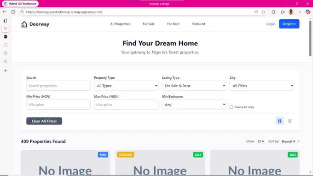Click the Doorway brand name link
313x176 pixels.
pyautogui.click(x=39, y=24)
